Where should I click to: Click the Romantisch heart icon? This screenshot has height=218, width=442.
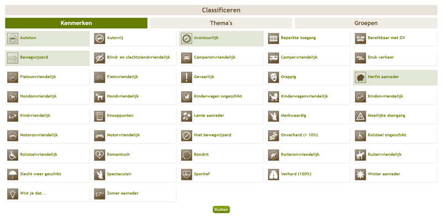[99, 155]
